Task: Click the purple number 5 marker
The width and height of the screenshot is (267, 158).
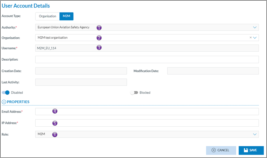Action: pyautogui.click(x=55, y=123)
